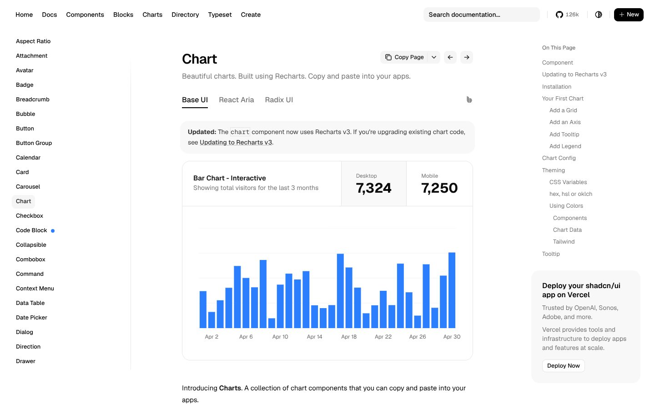The image size is (655, 409).
Task: Jump to Tailwind section
Action: click(564, 242)
